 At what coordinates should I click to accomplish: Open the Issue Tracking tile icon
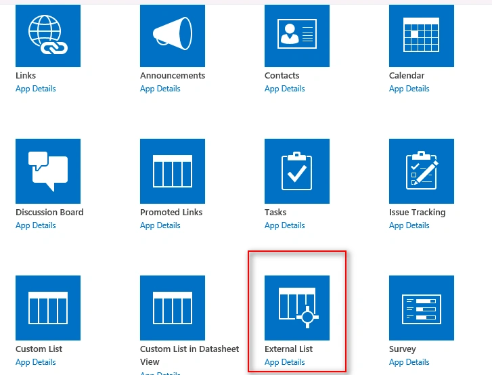click(x=422, y=171)
